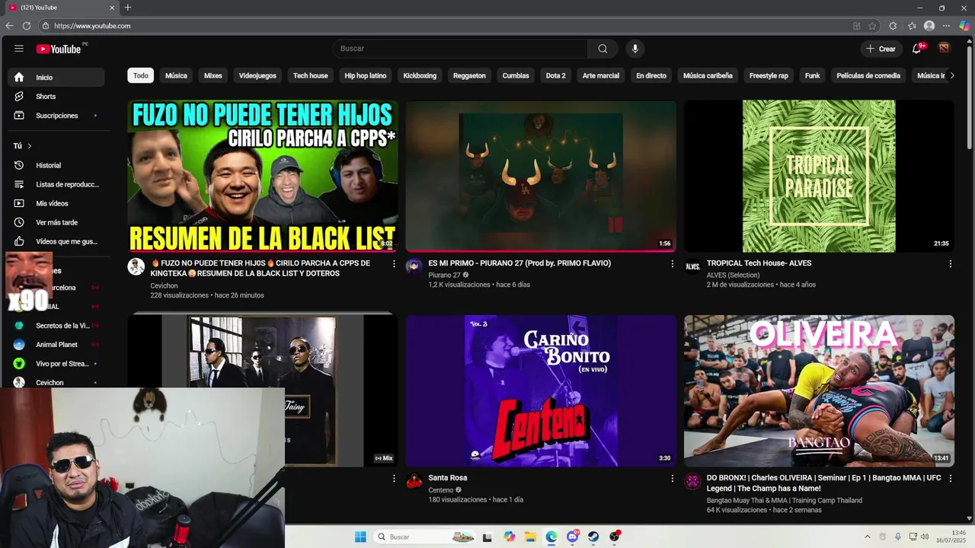The height and width of the screenshot is (548, 975).
Task: Select the Kickboxing filter chip
Action: coord(420,75)
